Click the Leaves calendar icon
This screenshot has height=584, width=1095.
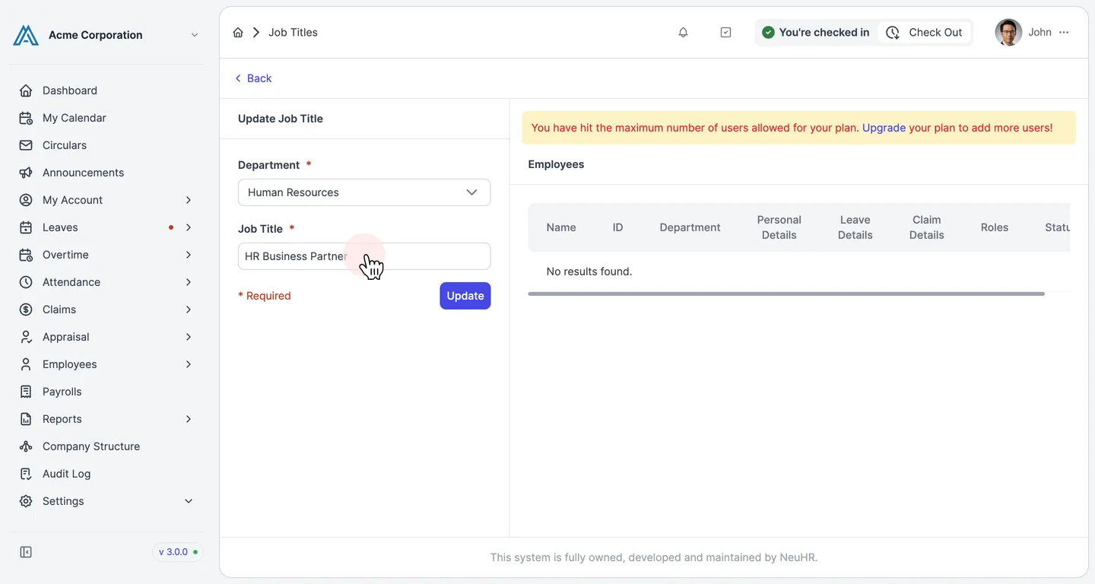[26, 227]
